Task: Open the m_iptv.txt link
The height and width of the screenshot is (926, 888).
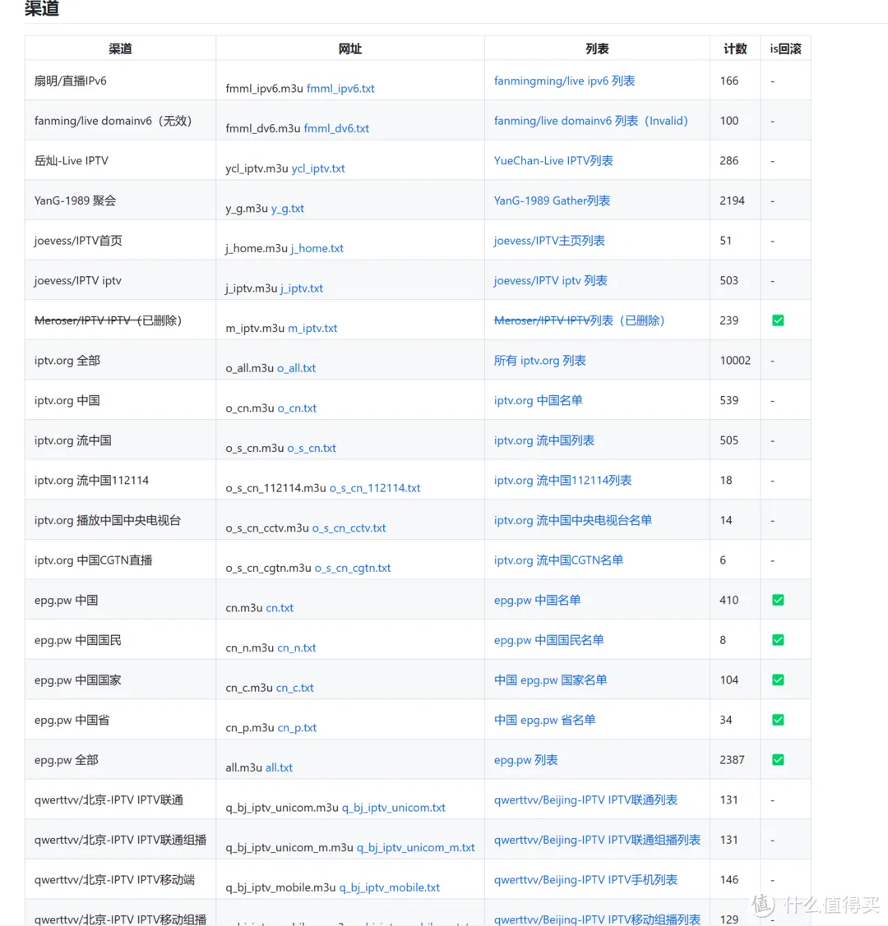Action: pos(312,329)
